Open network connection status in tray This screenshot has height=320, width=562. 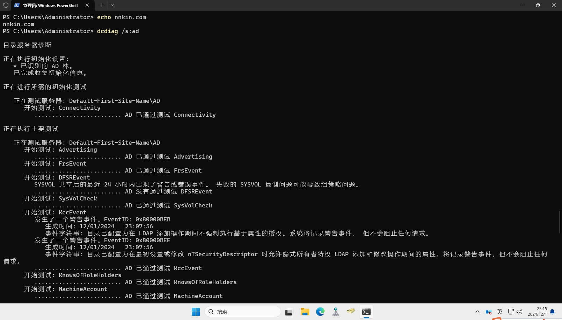pos(511,312)
